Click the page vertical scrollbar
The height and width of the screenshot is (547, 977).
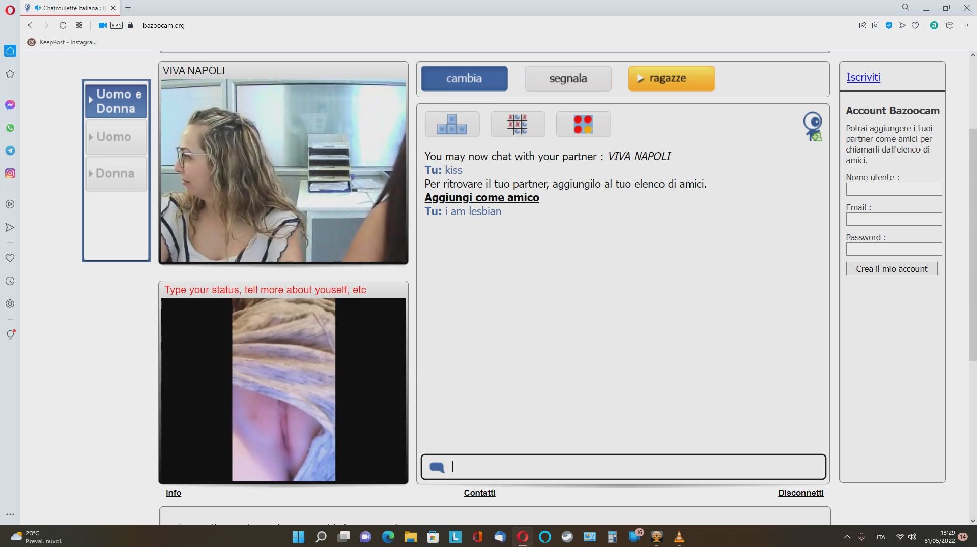[x=973, y=244]
